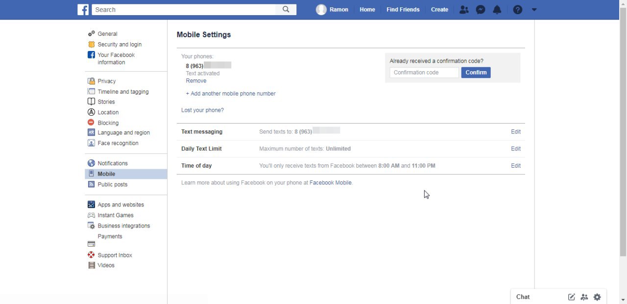Click the Payments card icon
627x304 pixels.
[91, 244]
